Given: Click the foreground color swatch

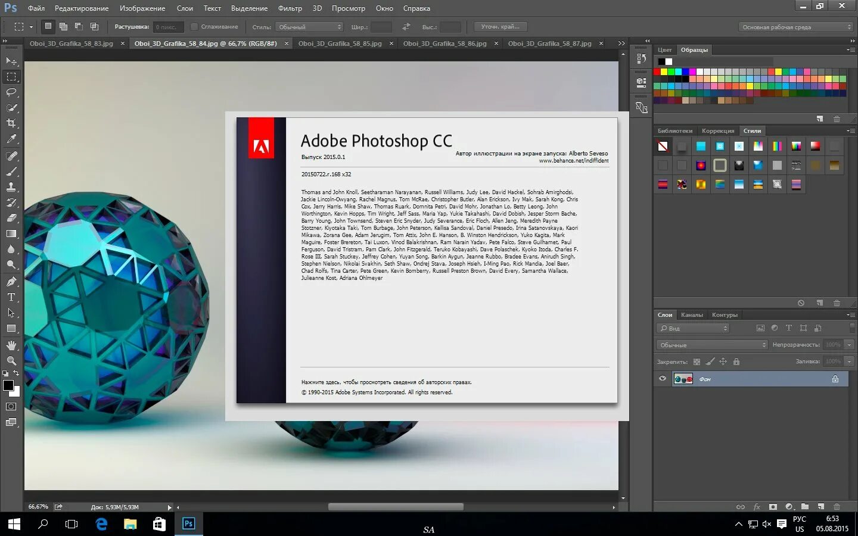Looking at the screenshot, I should (8, 385).
